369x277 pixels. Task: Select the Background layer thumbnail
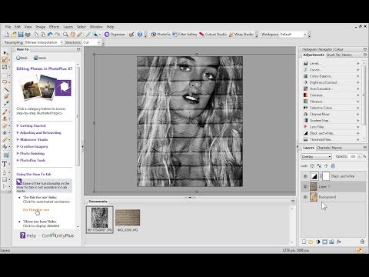pyautogui.click(x=314, y=197)
